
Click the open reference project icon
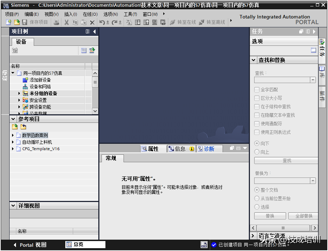(15, 126)
